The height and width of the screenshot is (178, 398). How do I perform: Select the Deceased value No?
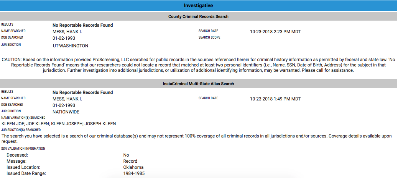click(x=126, y=155)
